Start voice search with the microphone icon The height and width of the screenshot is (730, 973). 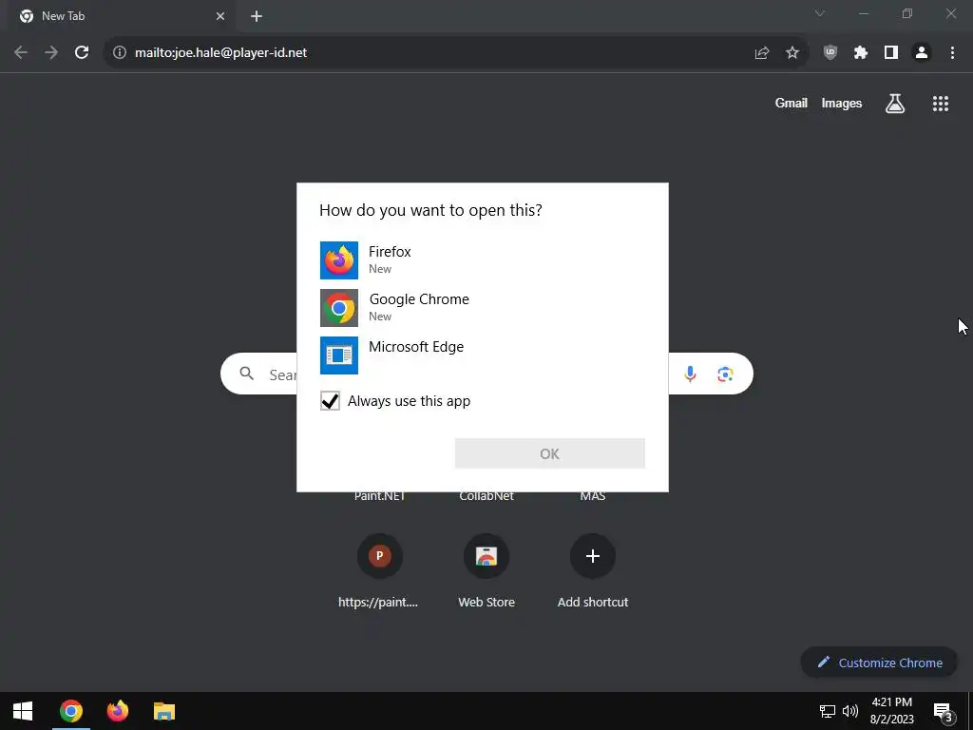point(690,374)
